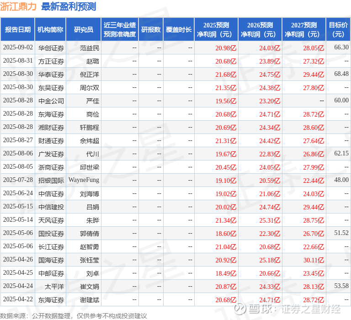Click 财通证券 institution cell

[x=51, y=141]
